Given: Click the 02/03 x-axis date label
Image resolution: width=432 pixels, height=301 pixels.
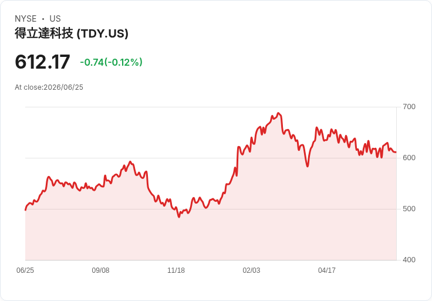Looking at the screenshot, I should tap(251, 270).
